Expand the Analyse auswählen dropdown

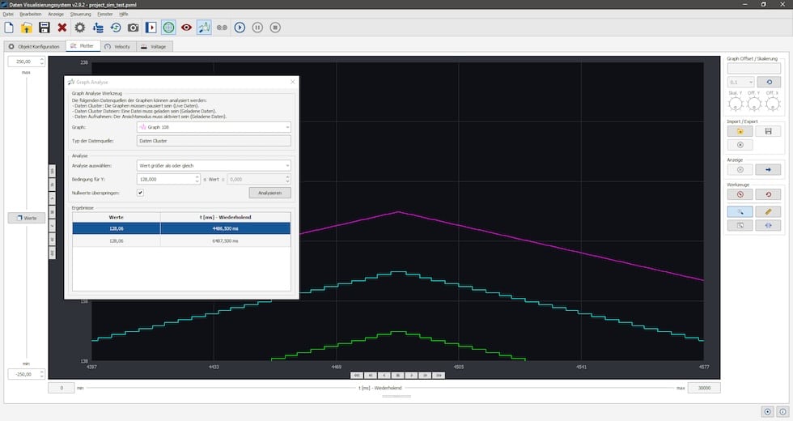tap(214, 165)
